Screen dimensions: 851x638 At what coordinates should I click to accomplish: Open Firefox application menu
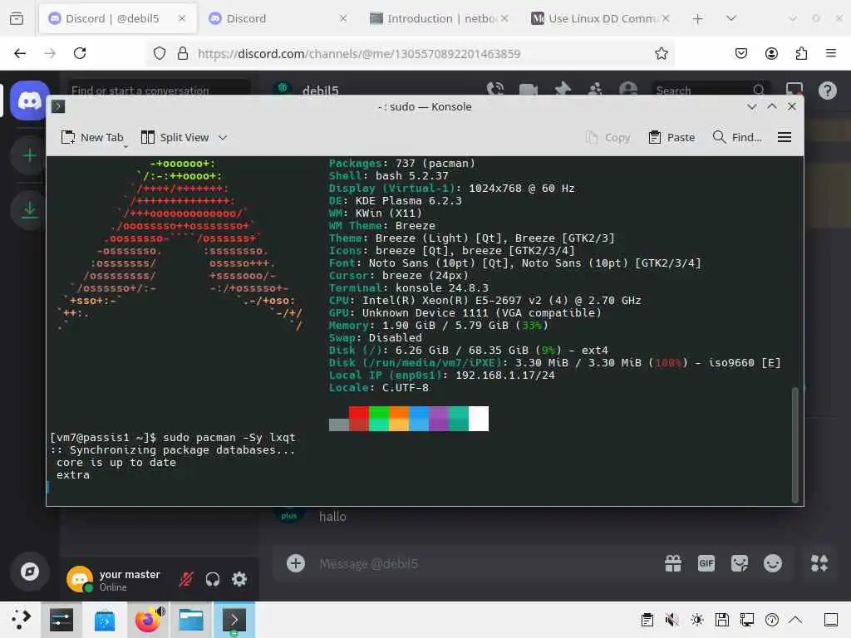point(831,53)
